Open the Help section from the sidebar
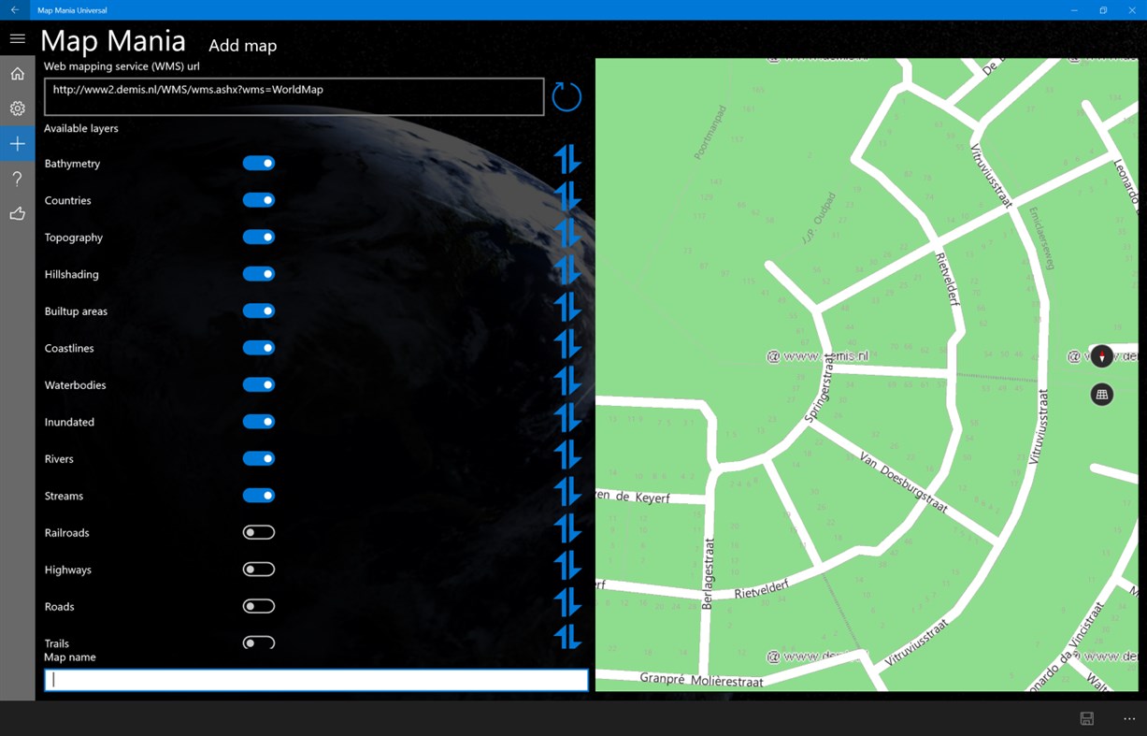 pyautogui.click(x=17, y=178)
